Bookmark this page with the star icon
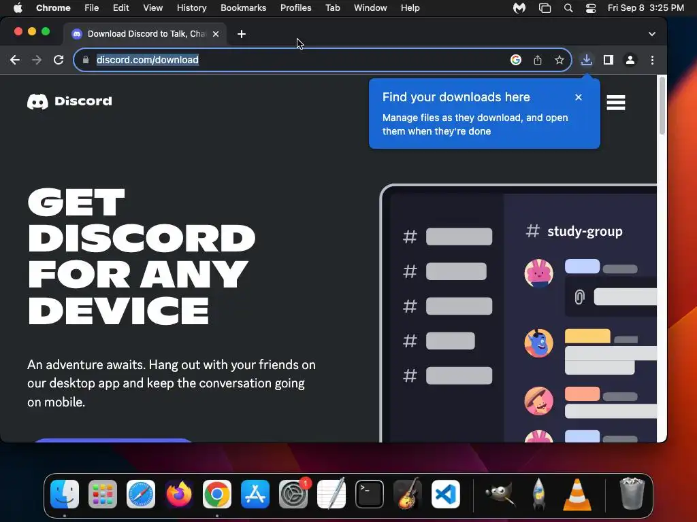697x522 pixels. 560,60
